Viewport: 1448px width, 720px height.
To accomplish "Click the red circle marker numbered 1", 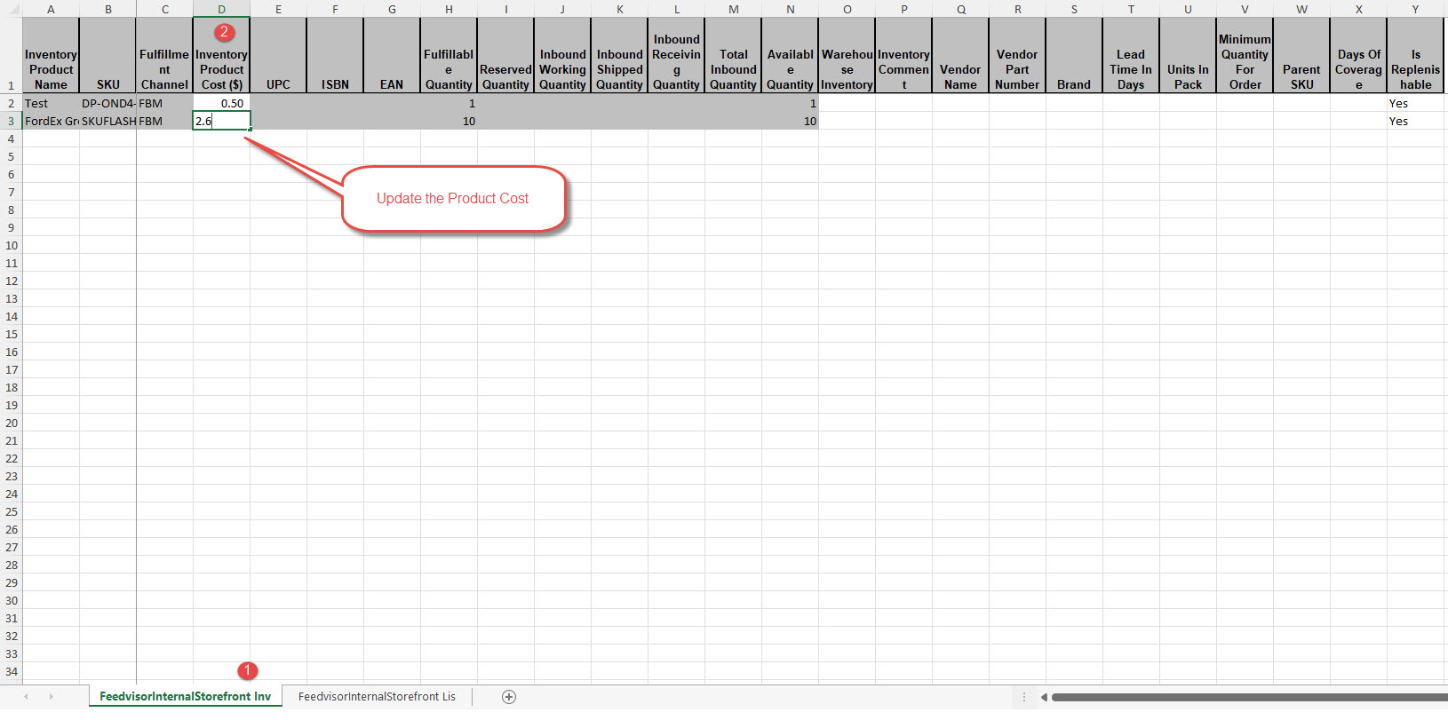I will (x=248, y=670).
